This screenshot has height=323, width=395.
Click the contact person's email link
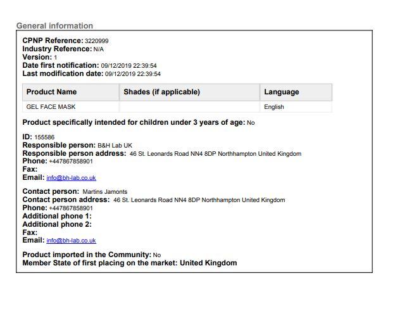tap(71, 241)
